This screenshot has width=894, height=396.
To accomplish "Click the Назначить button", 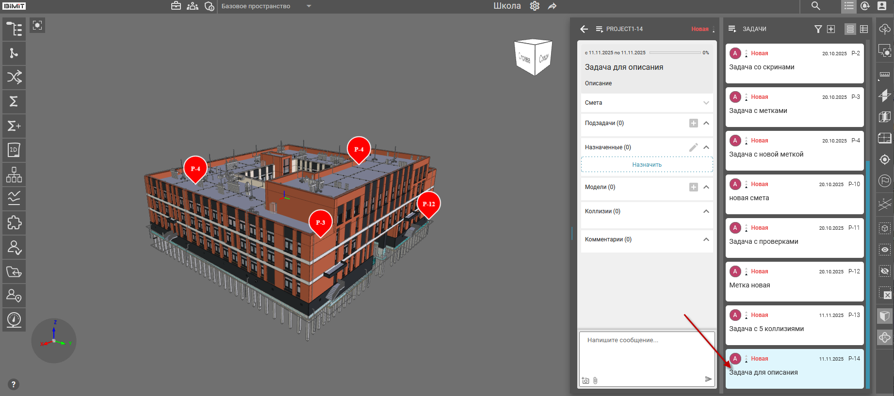I will (x=647, y=165).
